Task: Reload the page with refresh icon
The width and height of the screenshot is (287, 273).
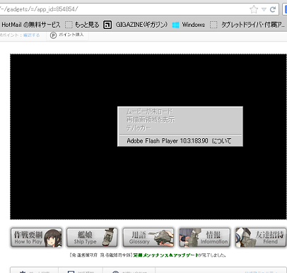Action: pos(273,9)
